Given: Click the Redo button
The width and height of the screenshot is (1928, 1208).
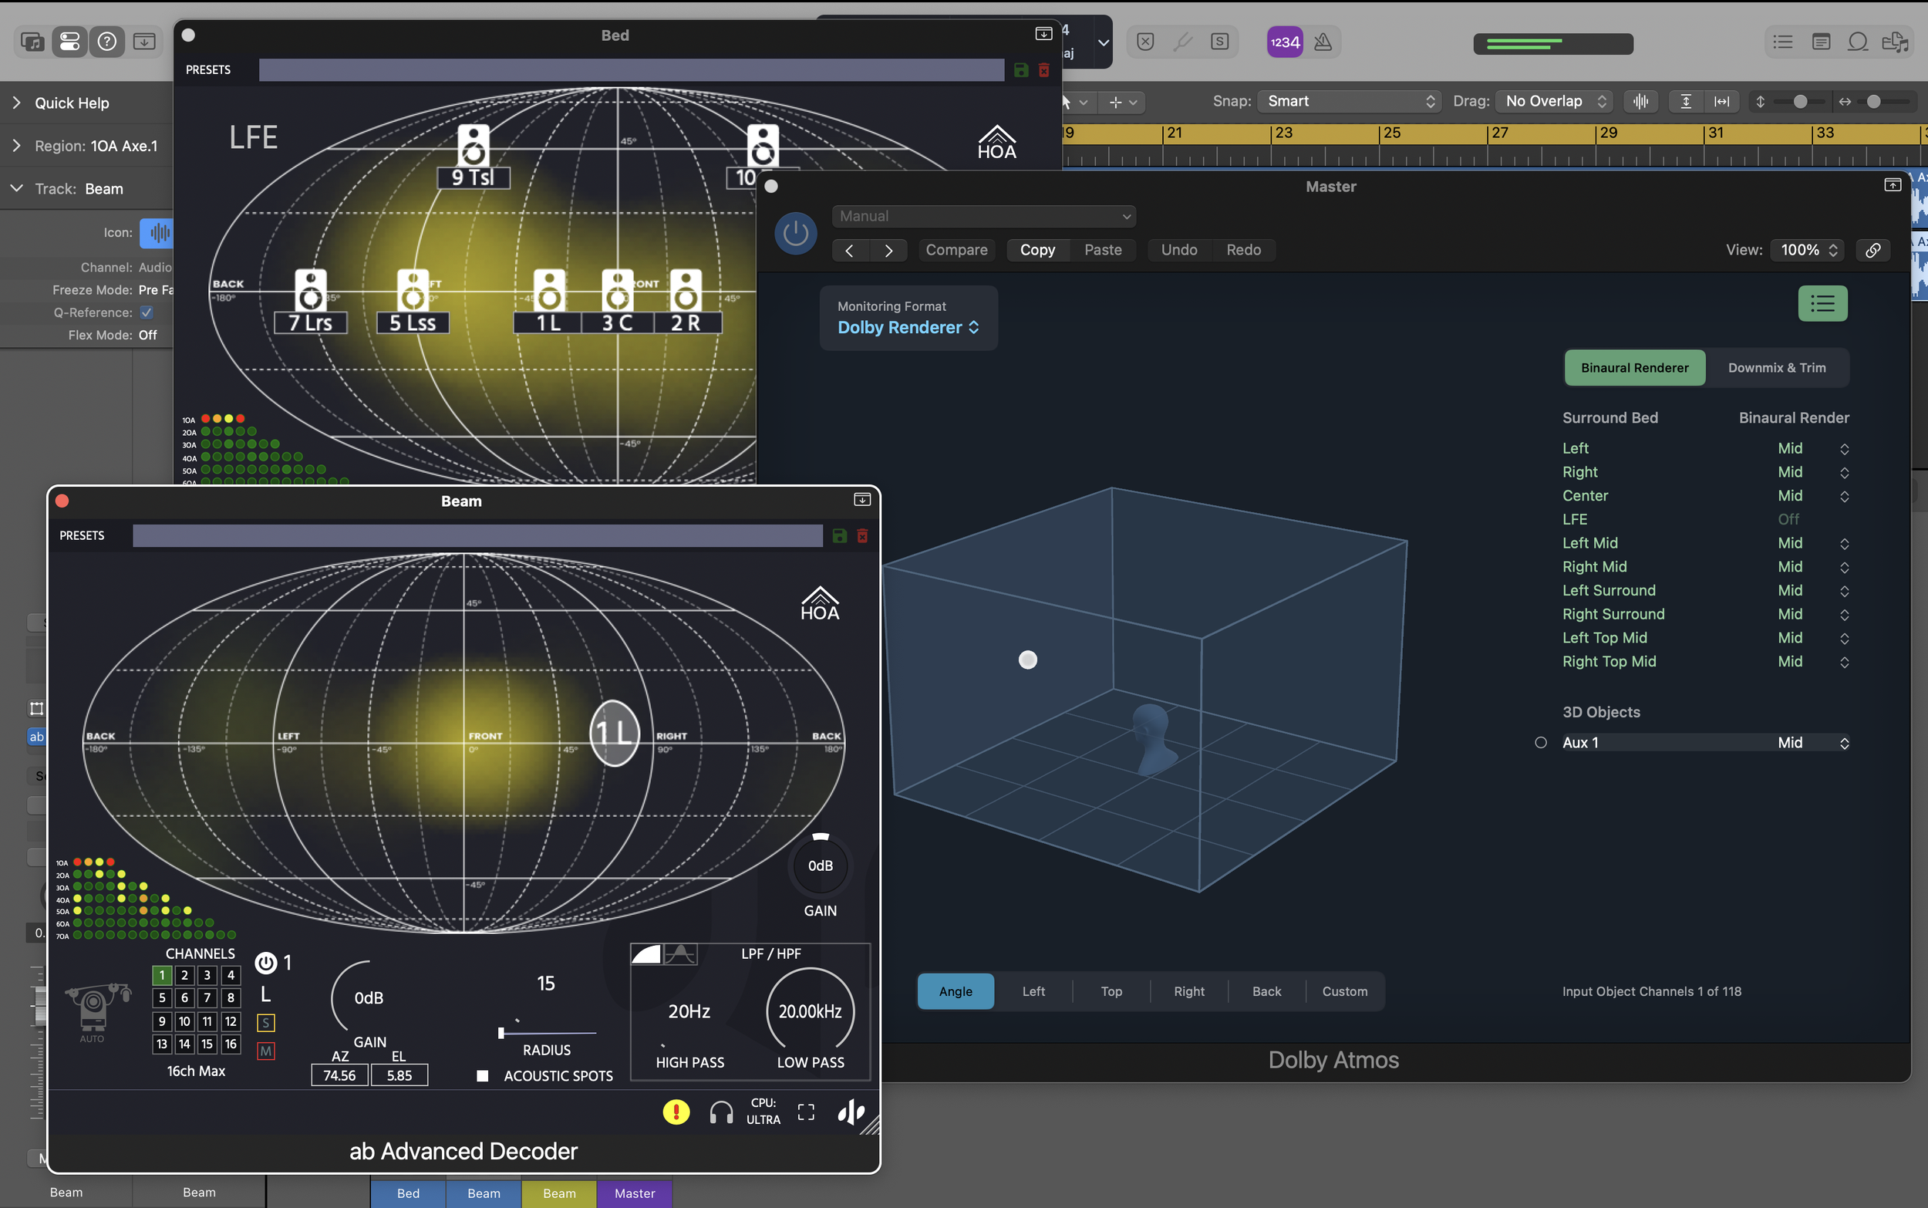Looking at the screenshot, I should tap(1242, 250).
